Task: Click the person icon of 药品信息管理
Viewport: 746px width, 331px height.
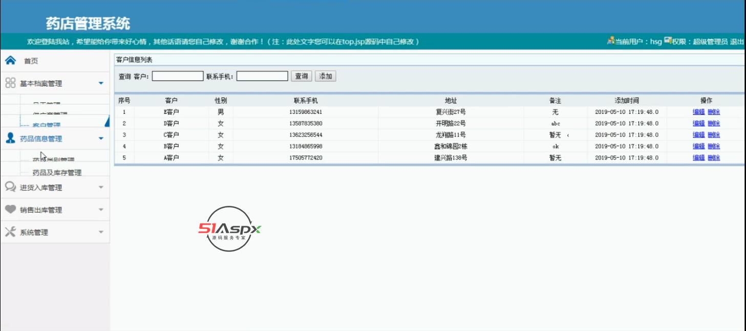Action: (x=10, y=138)
